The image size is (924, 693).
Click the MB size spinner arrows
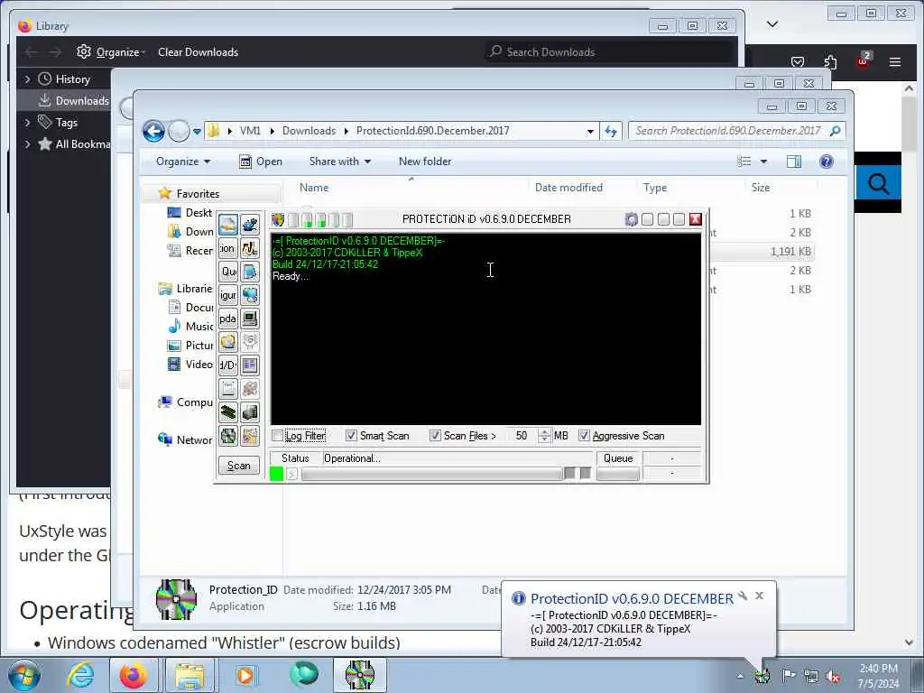[x=544, y=436]
